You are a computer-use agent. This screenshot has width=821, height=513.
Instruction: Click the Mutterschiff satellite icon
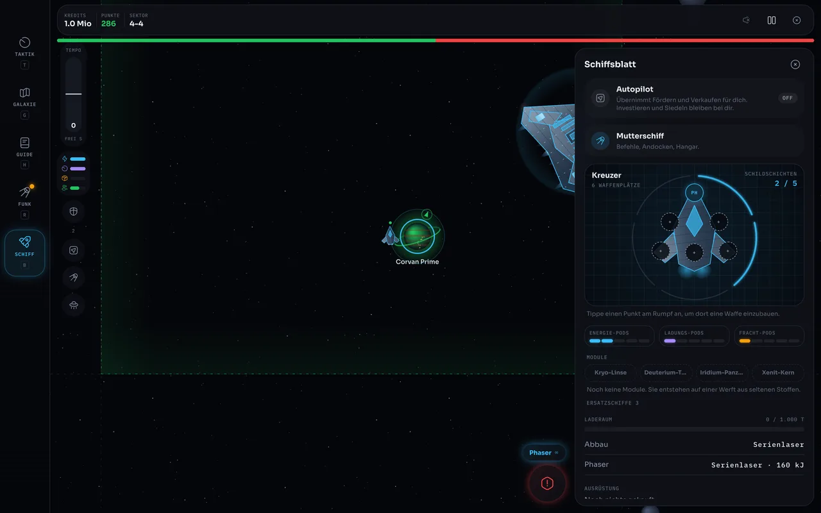coord(600,141)
